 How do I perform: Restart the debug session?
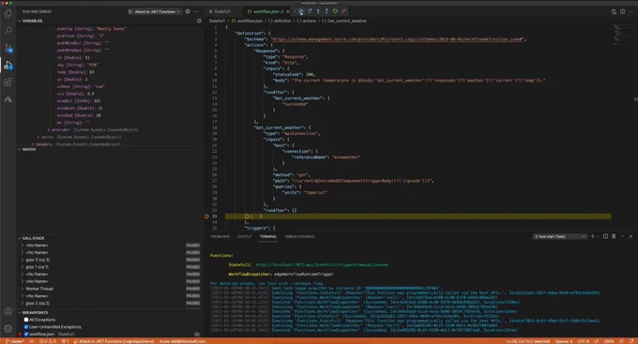pyautogui.click(x=335, y=11)
